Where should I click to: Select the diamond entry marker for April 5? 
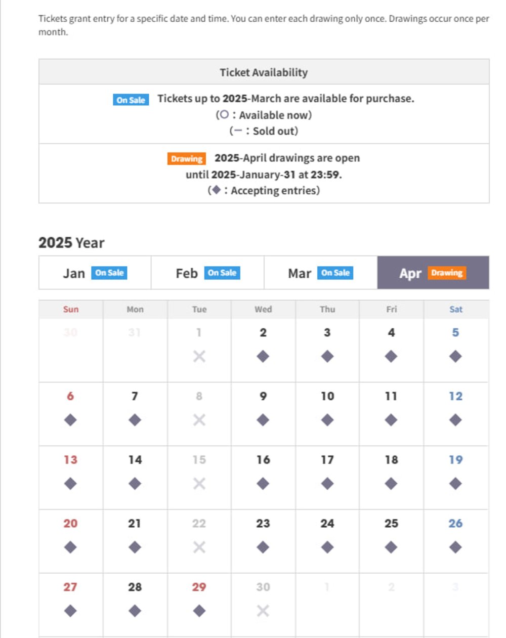tap(455, 357)
